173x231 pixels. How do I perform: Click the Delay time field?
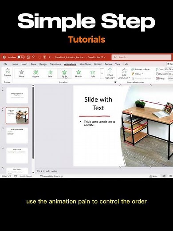tap(171, 78)
